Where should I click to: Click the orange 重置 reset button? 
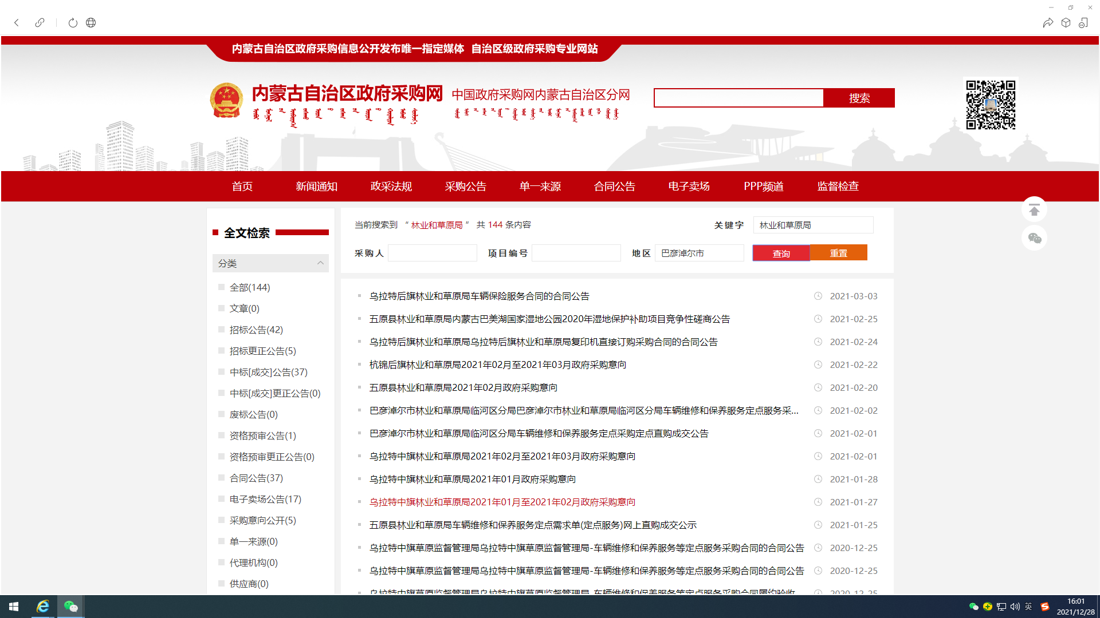coord(838,253)
